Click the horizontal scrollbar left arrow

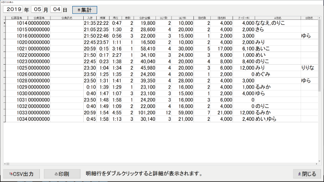(5, 164)
